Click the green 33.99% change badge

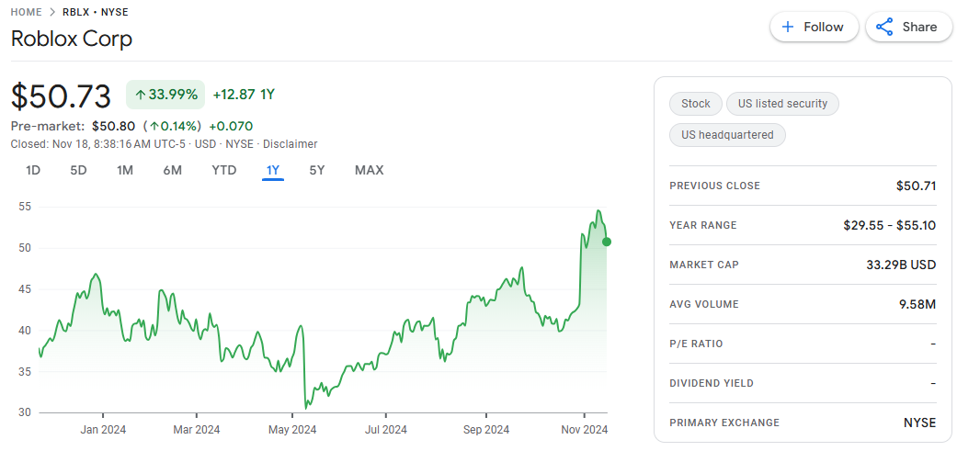click(165, 95)
